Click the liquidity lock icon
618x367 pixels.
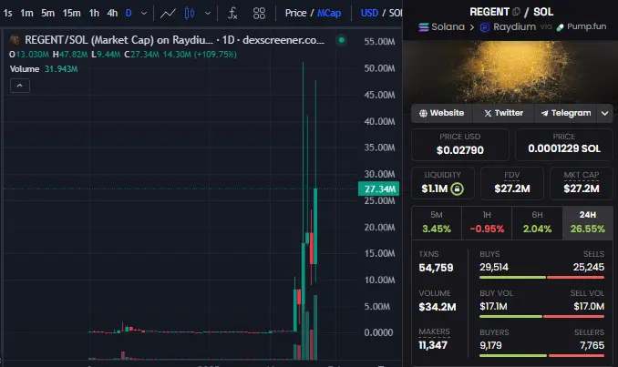tap(457, 189)
